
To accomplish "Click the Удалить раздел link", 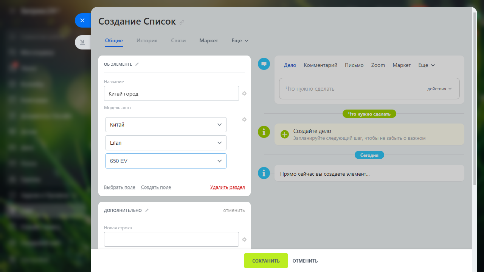I will coord(227,187).
